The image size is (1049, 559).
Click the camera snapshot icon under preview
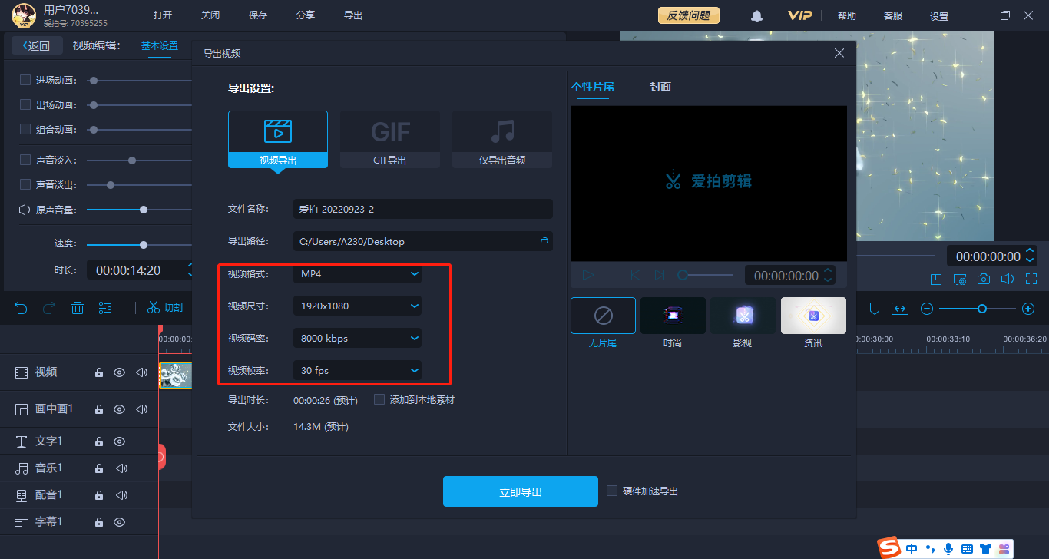983,279
